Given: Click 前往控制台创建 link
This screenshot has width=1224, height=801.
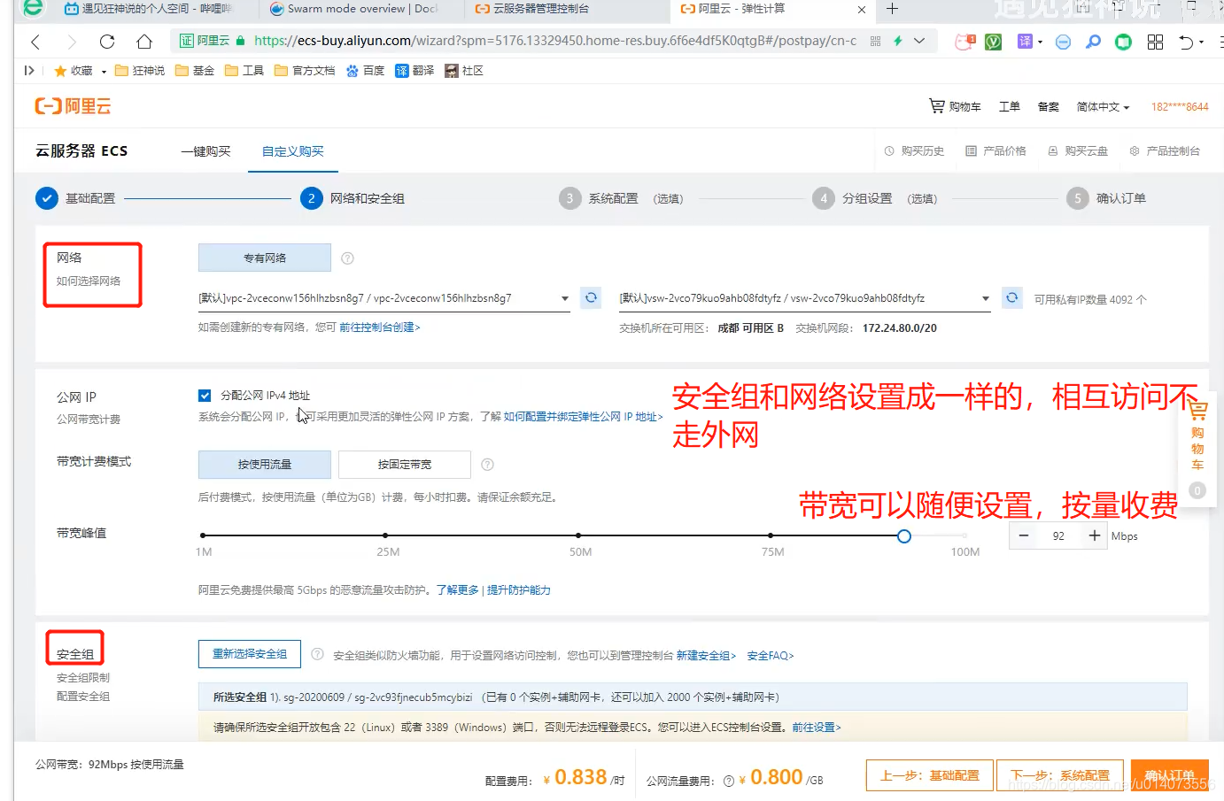Looking at the screenshot, I should point(380,327).
